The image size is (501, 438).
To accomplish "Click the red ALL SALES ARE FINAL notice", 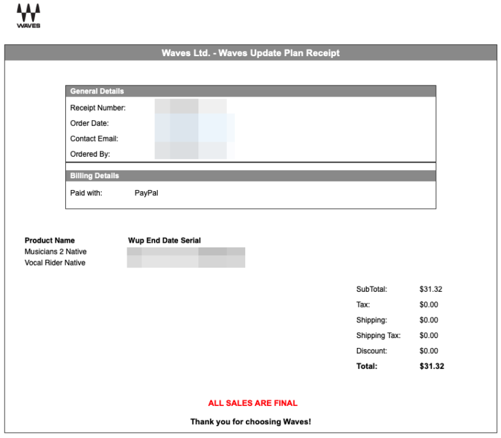I will pyautogui.click(x=252, y=403).
